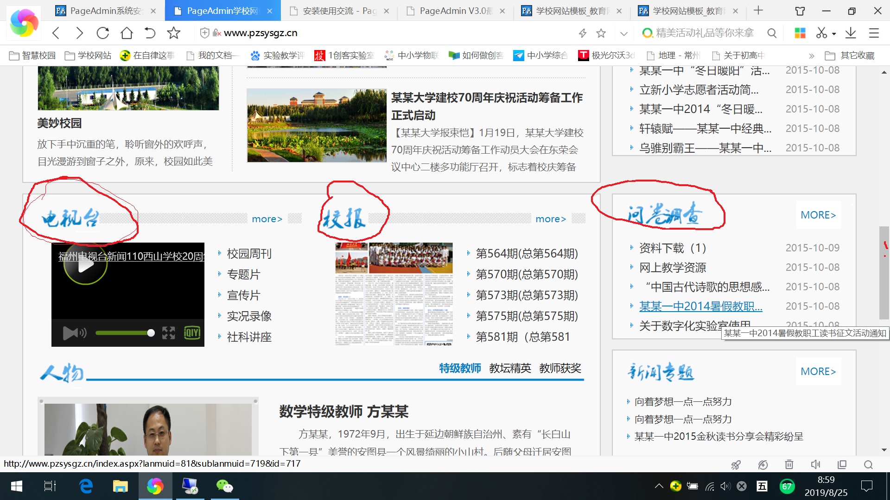Image resolution: width=890 pixels, height=500 pixels.
Task: Click the scrollbar down arrow
Action: (x=884, y=450)
